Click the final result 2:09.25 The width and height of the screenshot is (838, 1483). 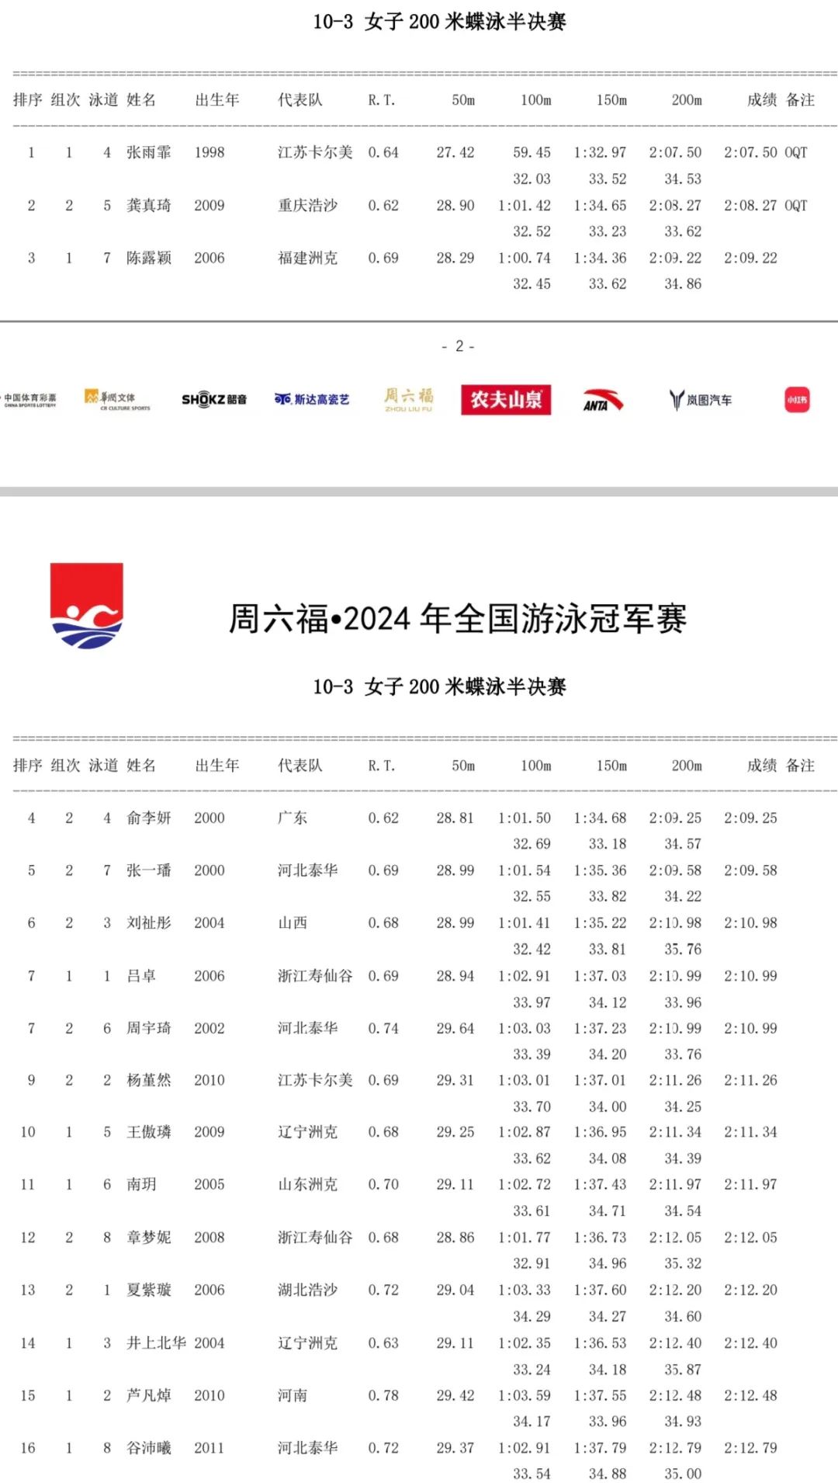750,818
